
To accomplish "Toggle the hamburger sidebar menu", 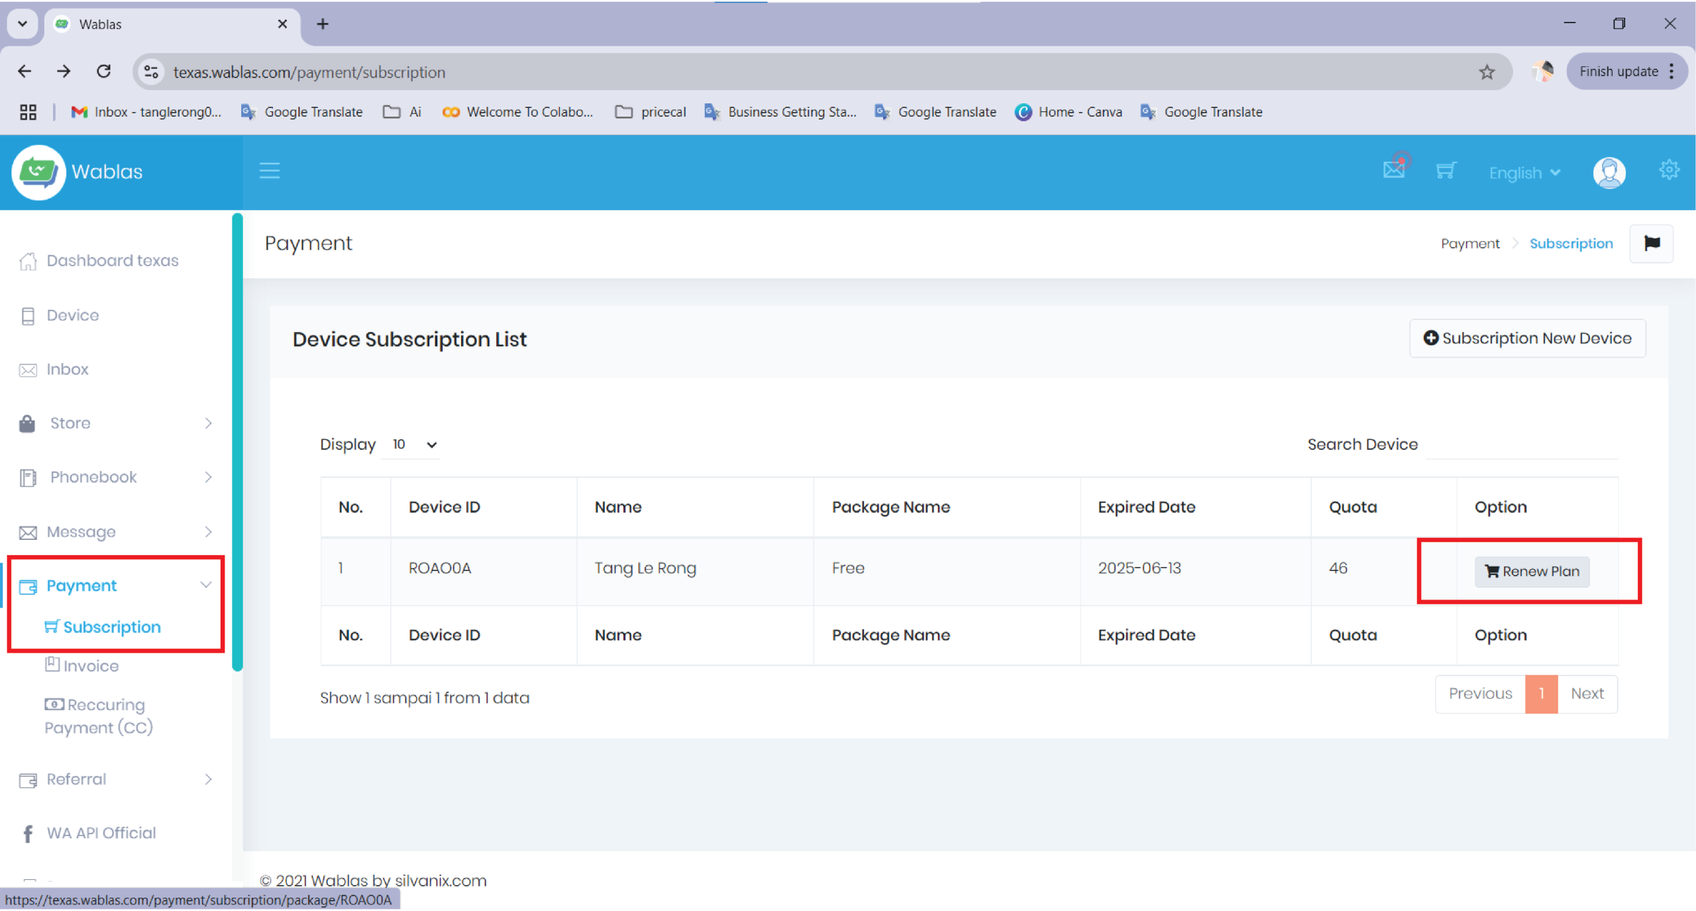I will [269, 171].
